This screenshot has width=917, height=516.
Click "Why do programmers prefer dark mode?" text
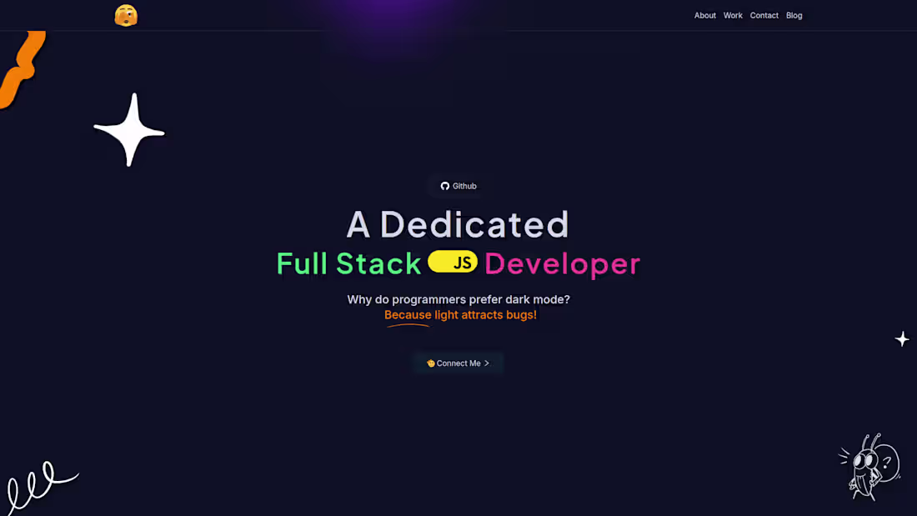(x=458, y=299)
